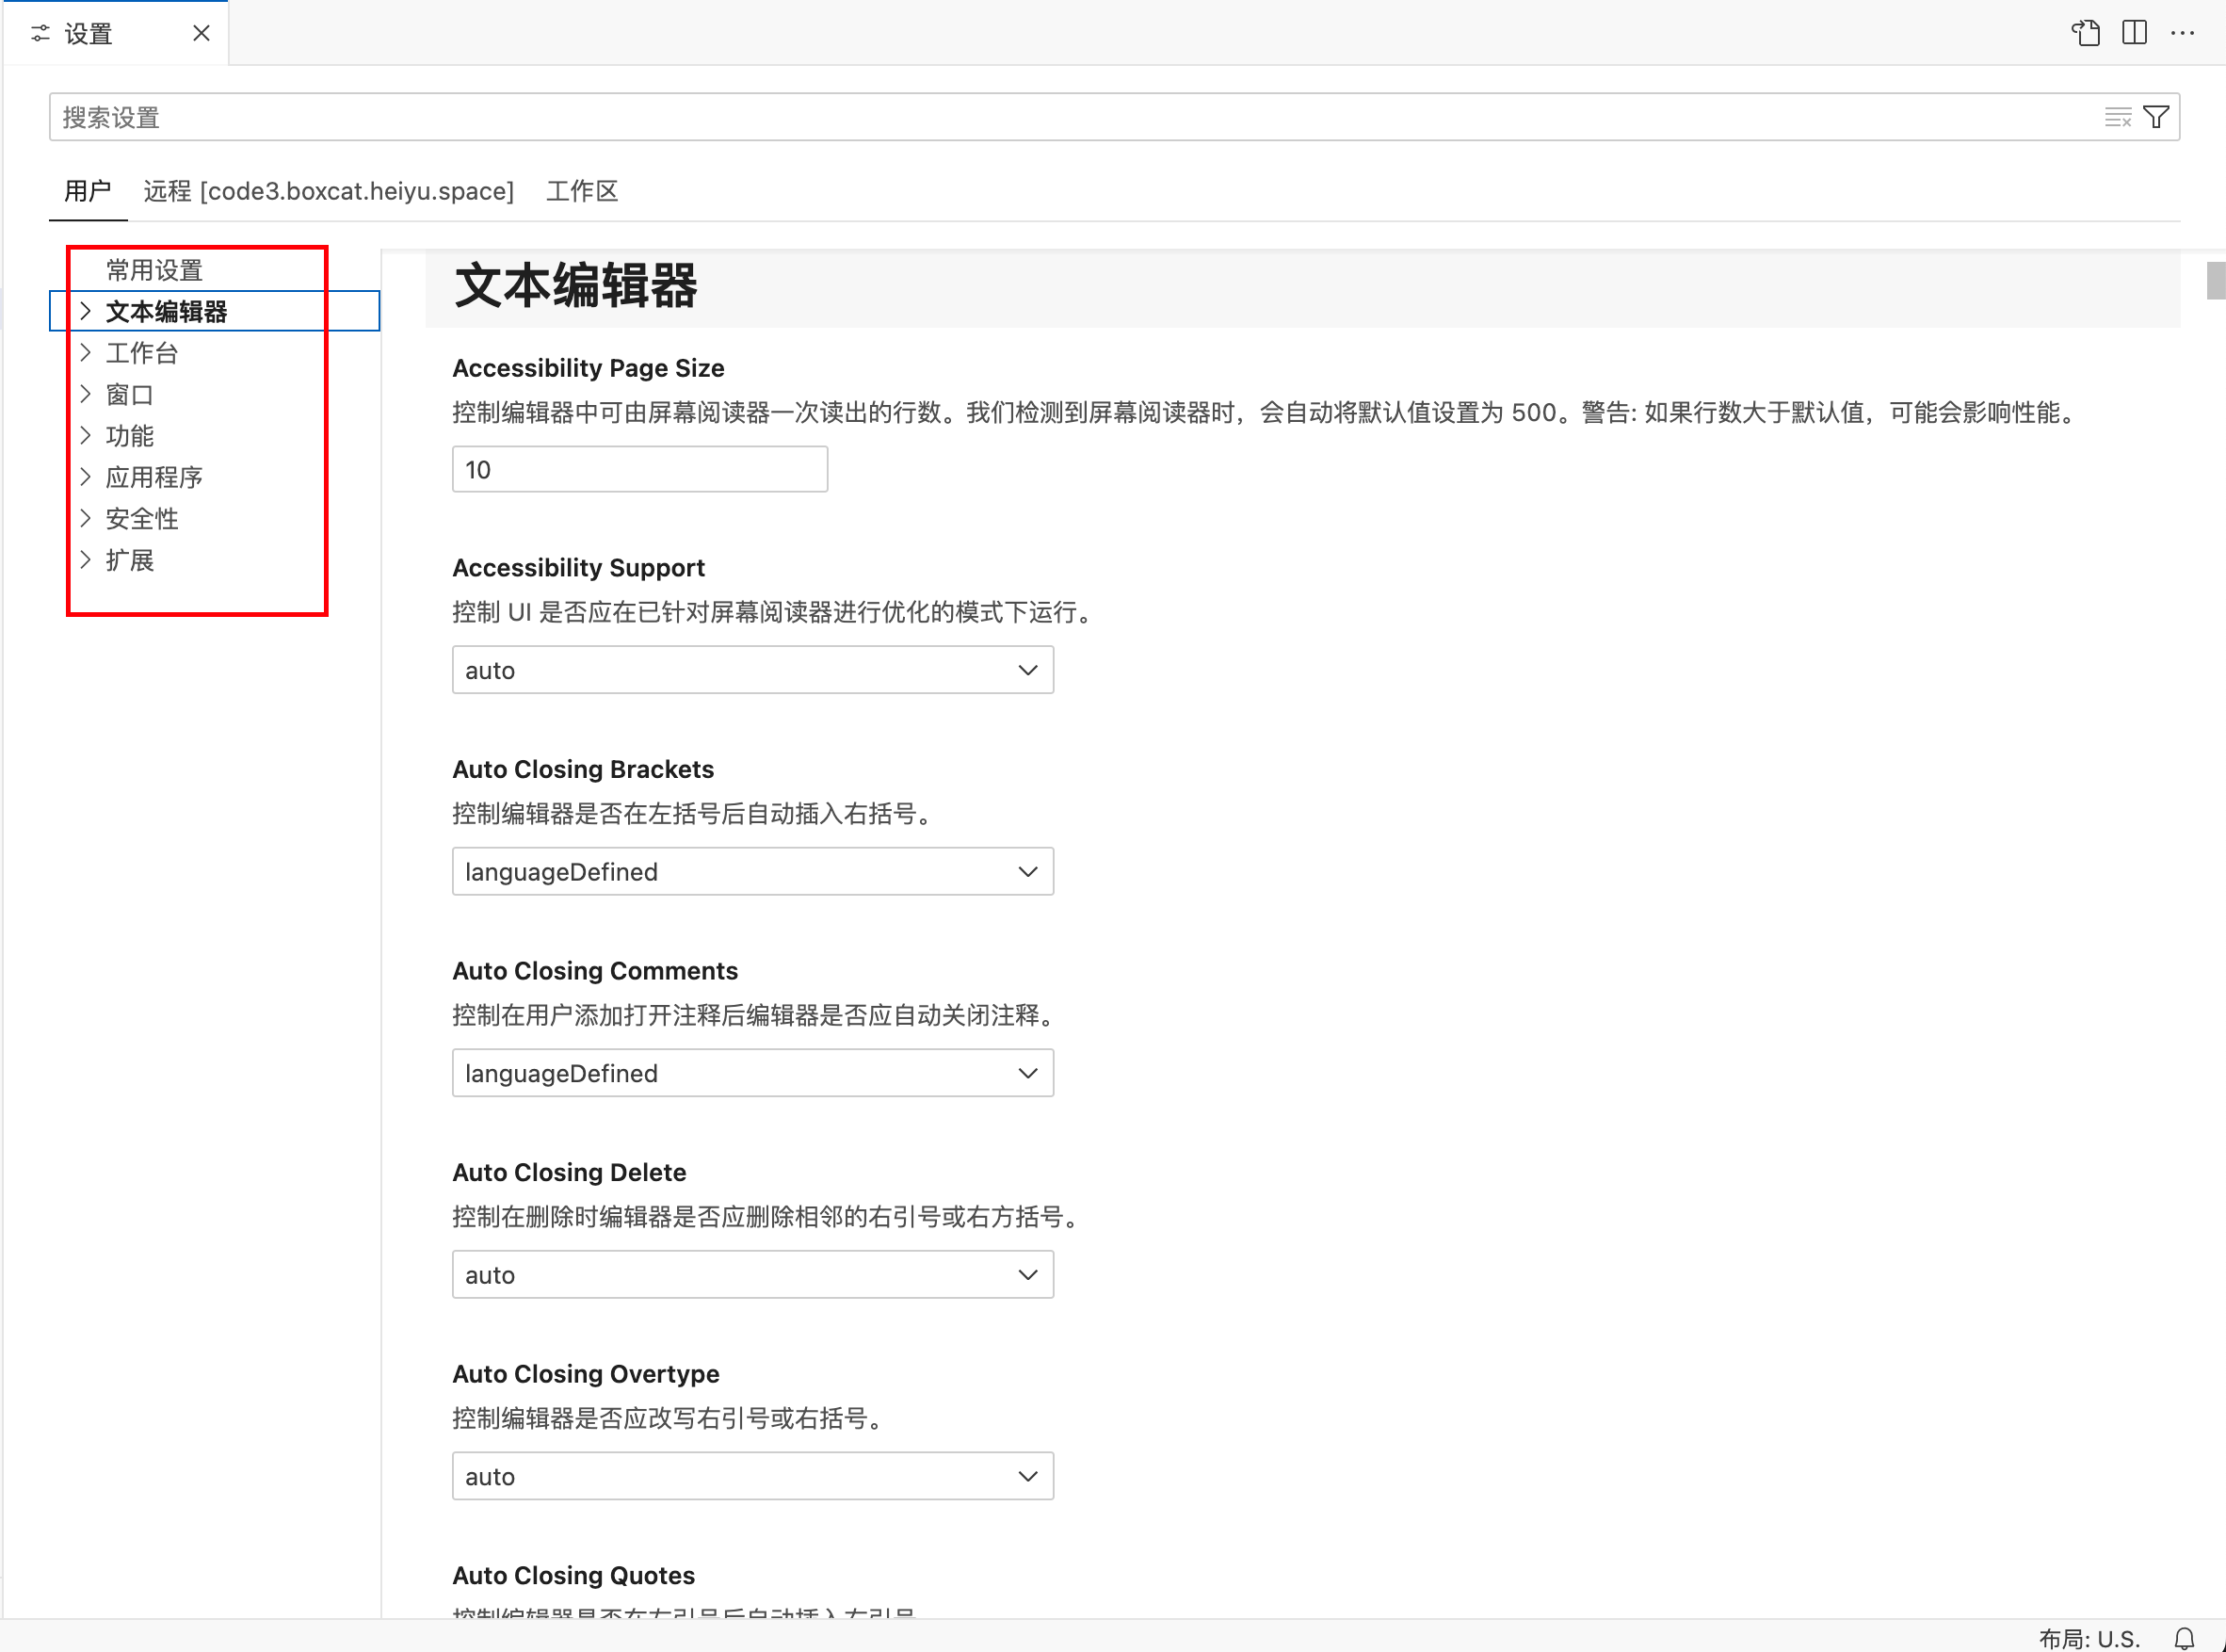Open settings JSON file icon

pyautogui.click(x=2085, y=33)
